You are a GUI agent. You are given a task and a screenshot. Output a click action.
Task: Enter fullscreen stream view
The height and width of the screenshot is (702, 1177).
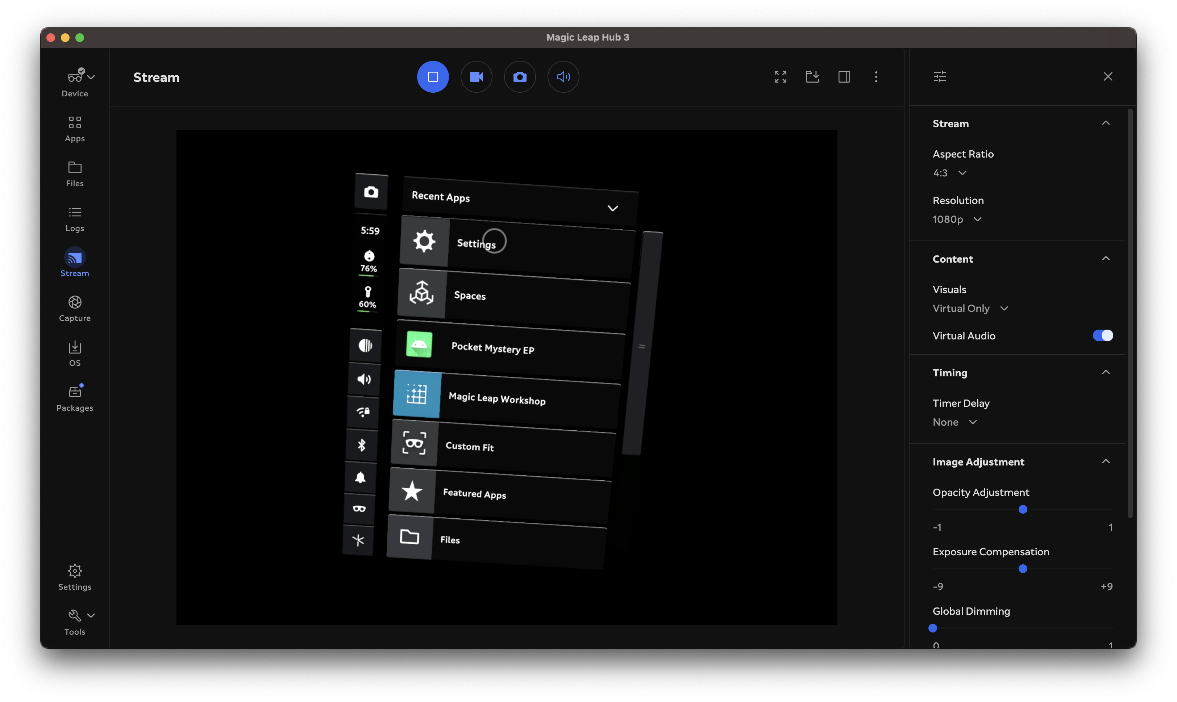[x=781, y=77]
